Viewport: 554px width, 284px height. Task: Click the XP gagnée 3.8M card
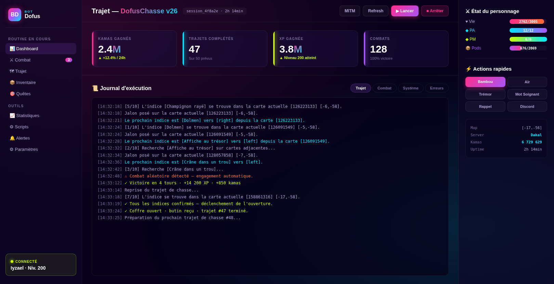(315, 48)
